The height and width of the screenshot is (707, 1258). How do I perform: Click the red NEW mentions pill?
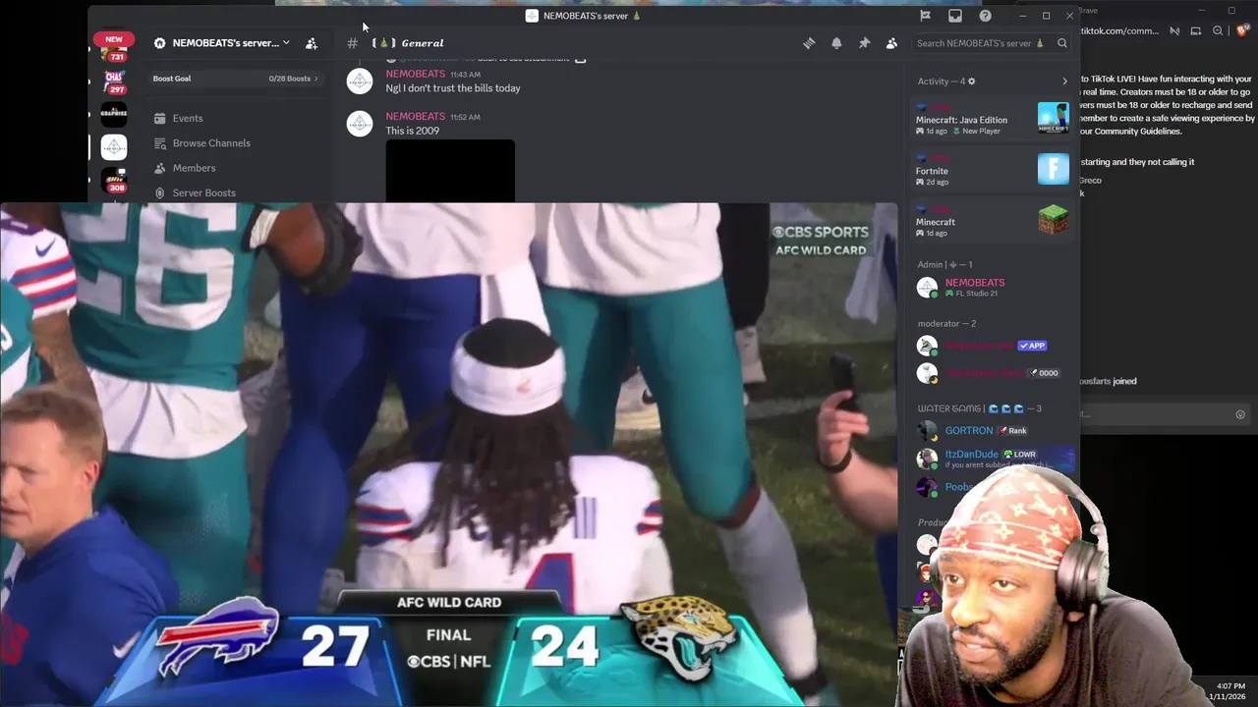click(114, 39)
